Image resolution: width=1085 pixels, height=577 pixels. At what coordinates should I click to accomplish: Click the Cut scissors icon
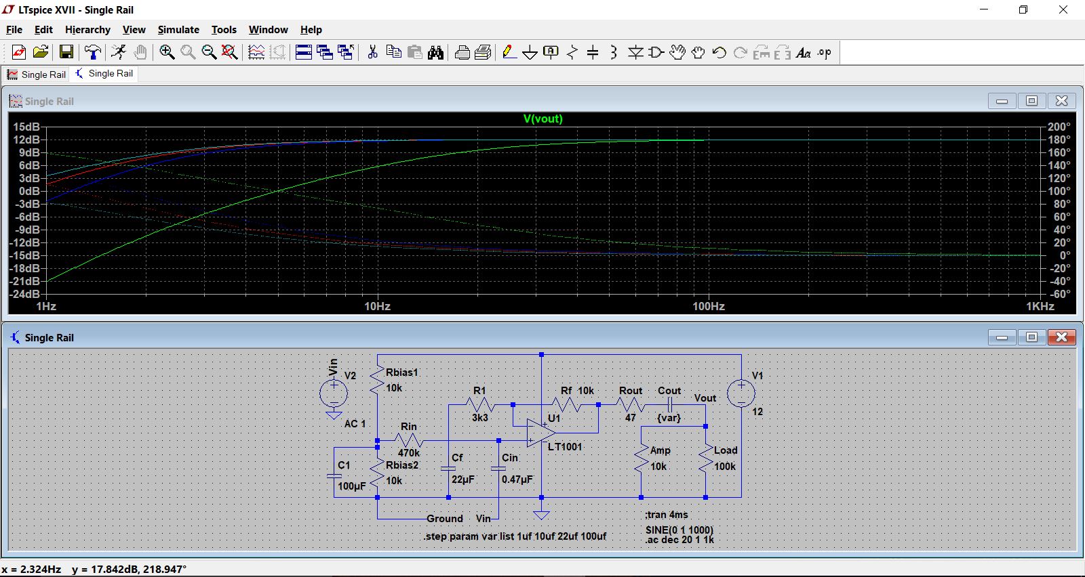pos(372,52)
